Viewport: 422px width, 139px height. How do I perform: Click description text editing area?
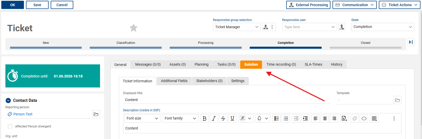[x=262, y=128]
